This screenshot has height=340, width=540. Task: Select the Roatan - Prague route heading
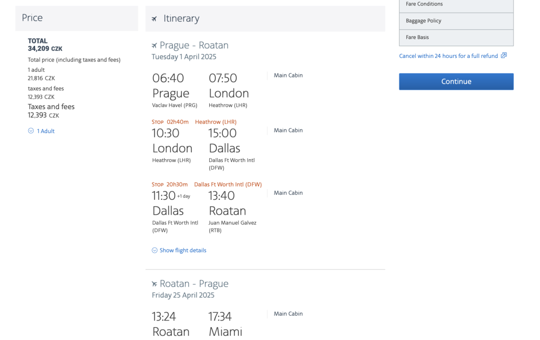[x=194, y=284]
